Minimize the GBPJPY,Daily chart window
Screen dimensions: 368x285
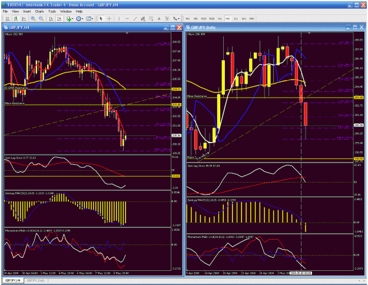click(349, 28)
